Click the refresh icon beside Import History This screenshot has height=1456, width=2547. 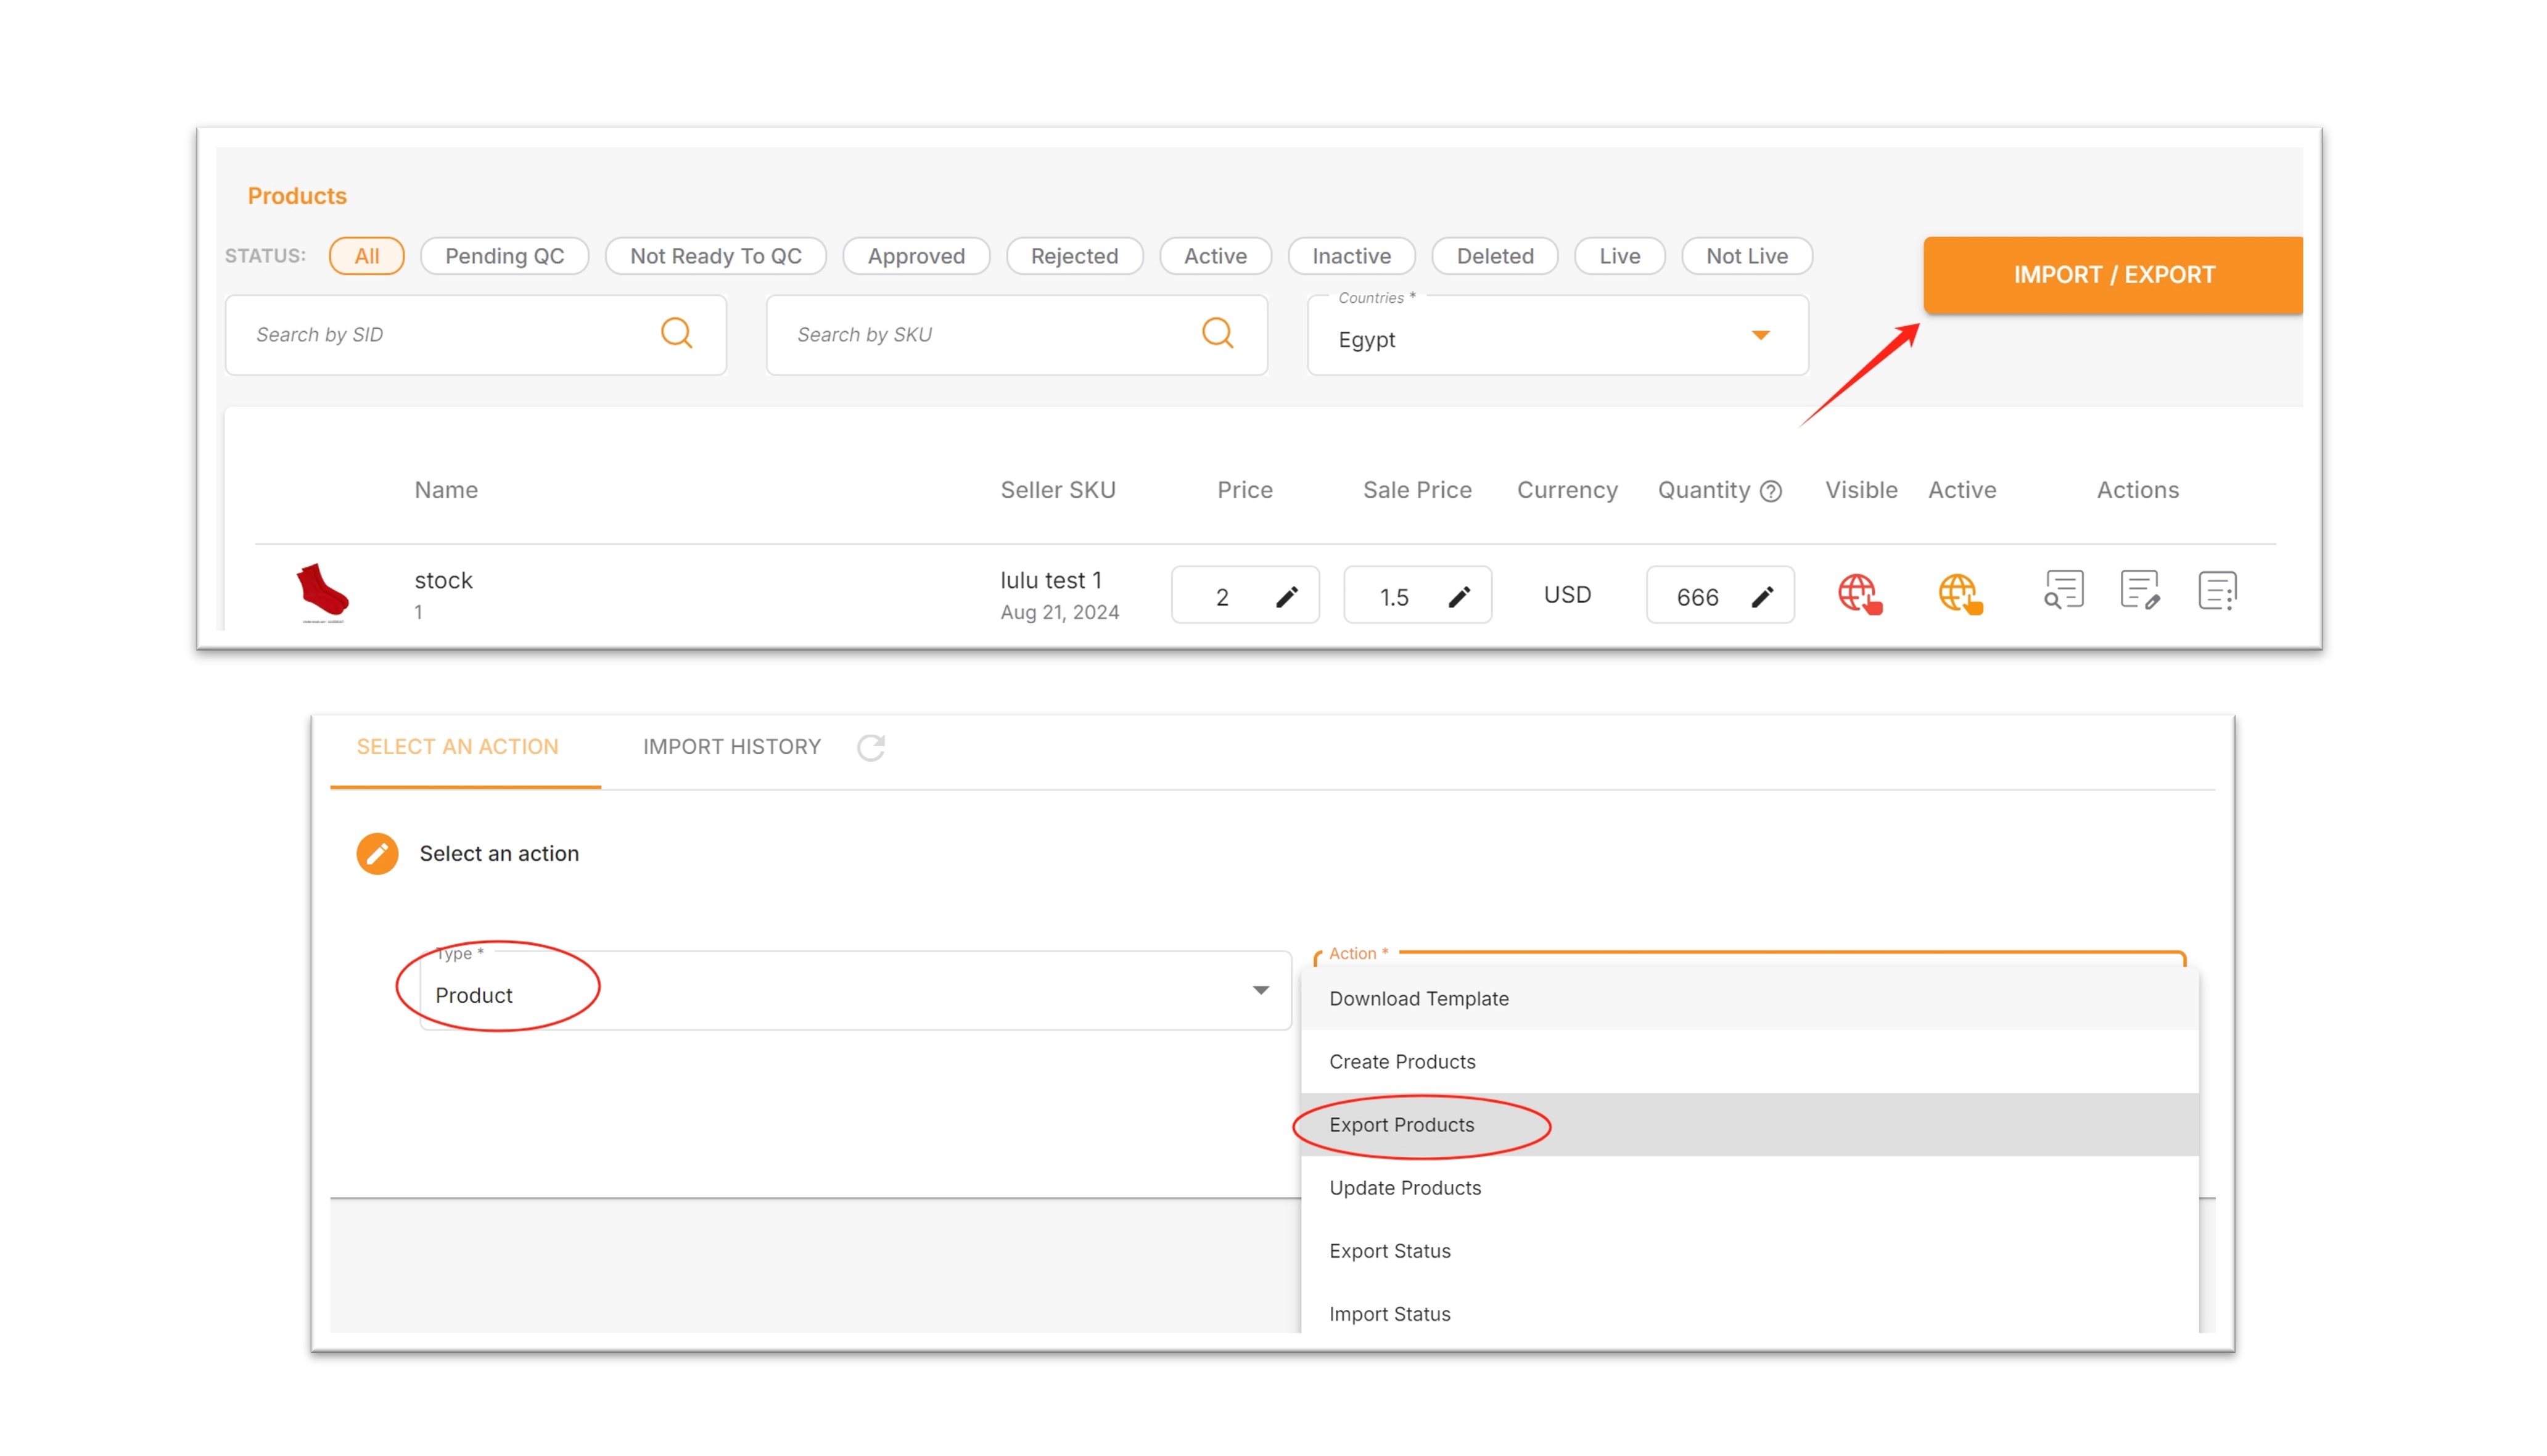click(x=871, y=748)
